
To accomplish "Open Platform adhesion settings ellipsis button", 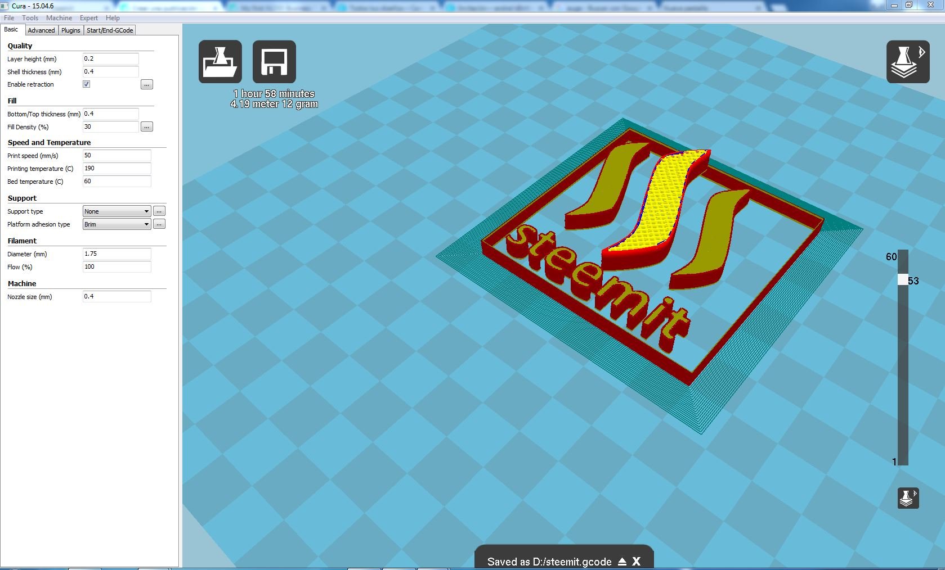I will pos(159,224).
